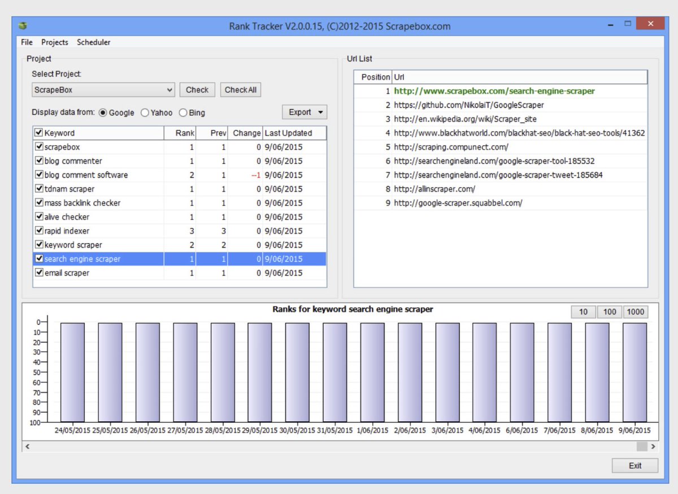Set chart scale to 10
The image size is (678, 494).
point(584,312)
